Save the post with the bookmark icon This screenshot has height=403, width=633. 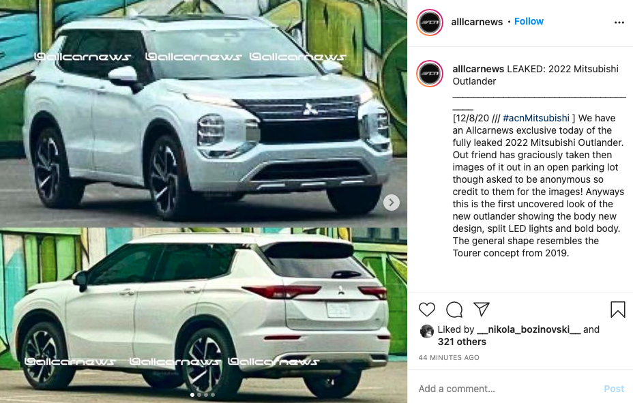click(x=618, y=310)
